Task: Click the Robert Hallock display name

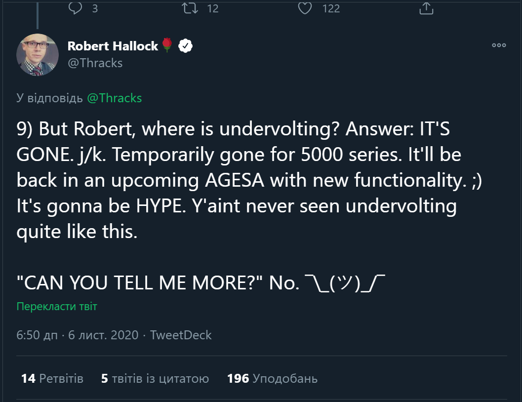Action: point(112,46)
